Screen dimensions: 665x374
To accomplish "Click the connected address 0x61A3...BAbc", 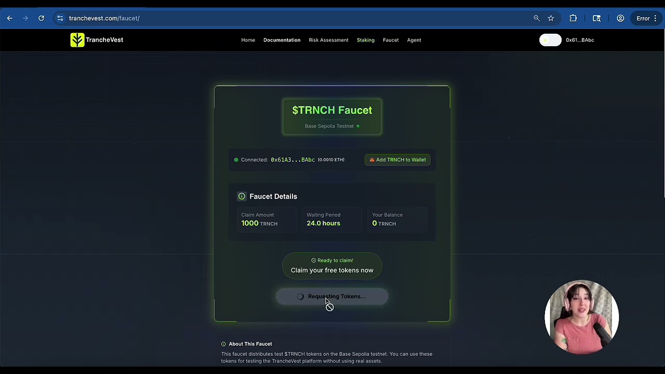I will pos(292,160).
